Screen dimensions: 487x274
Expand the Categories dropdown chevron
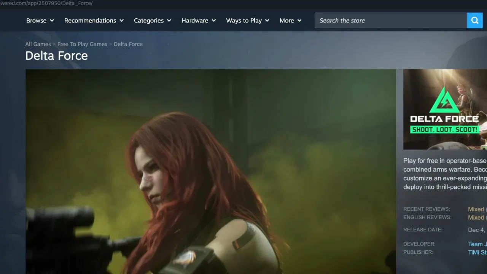point(169,21)
